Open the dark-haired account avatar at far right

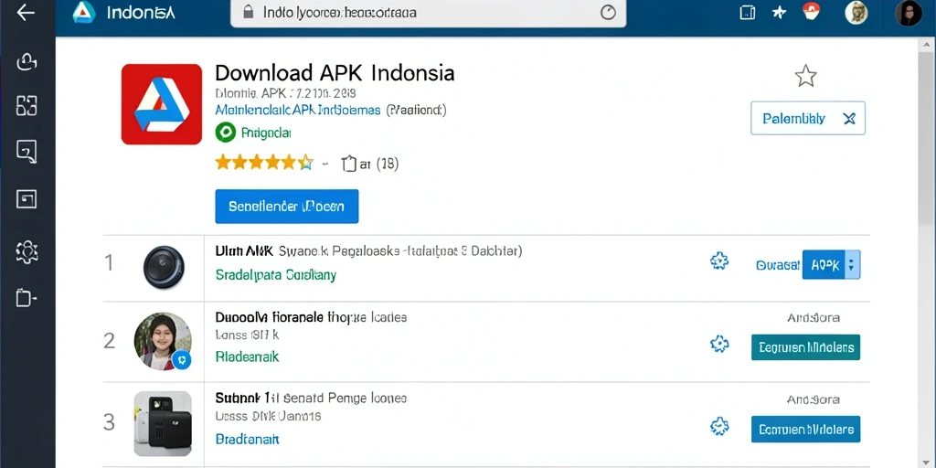pyautogui.click(x=909, y=13)
